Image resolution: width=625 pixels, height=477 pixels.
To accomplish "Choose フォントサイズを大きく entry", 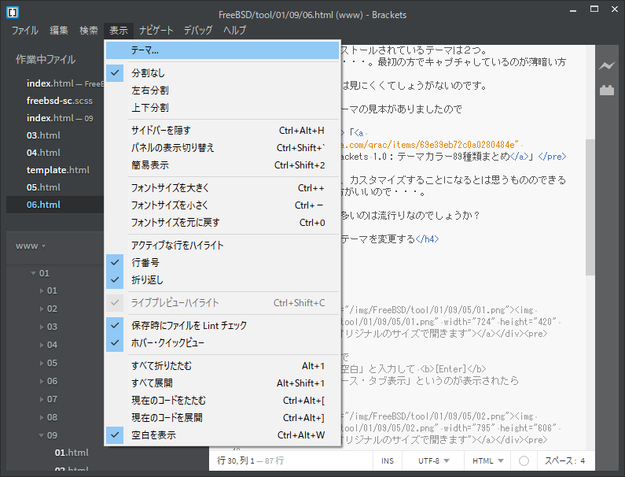I will [x=222, y=188].
